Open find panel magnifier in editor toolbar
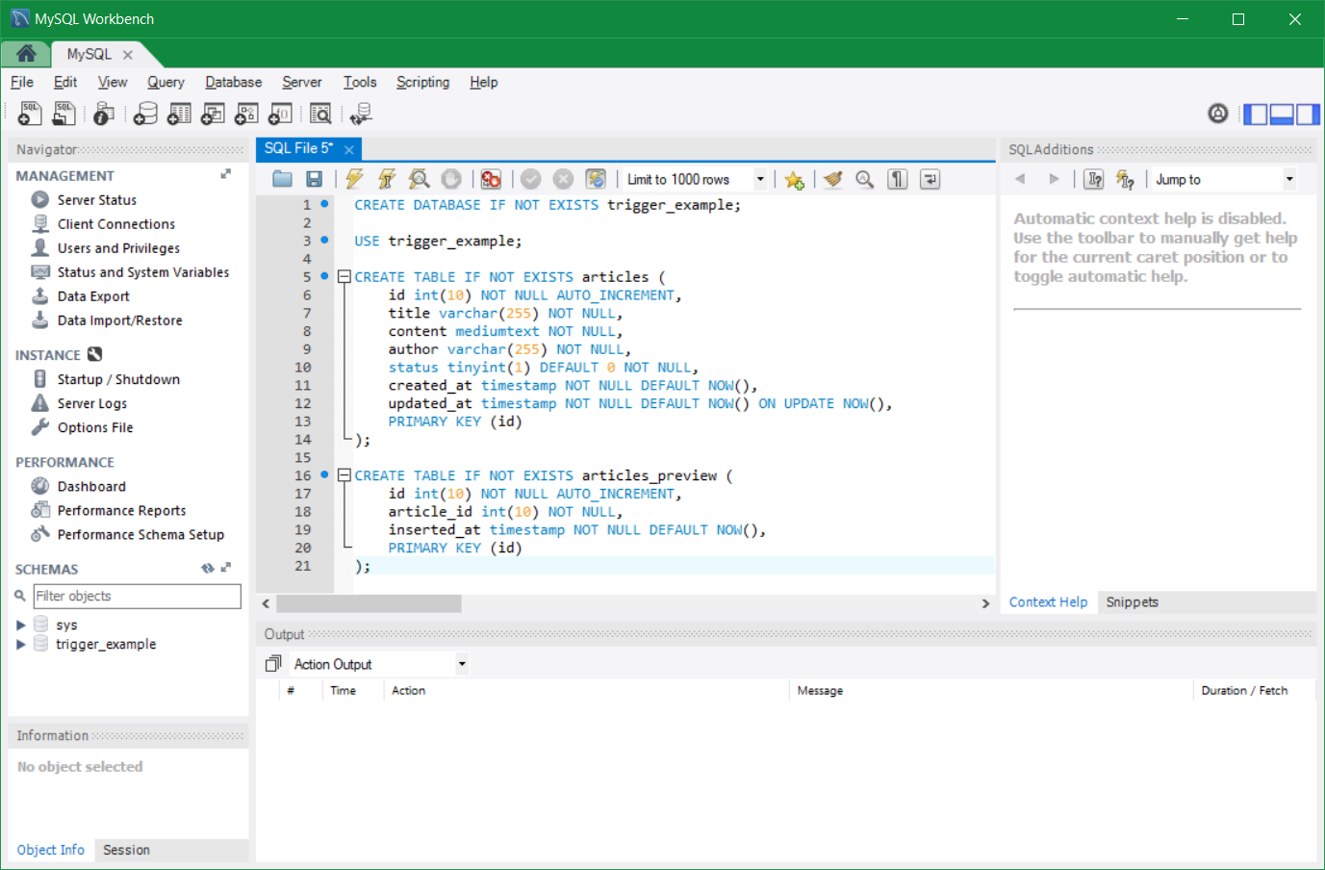1325x870 pixels. pyautogui.click(x=865, y=179)
